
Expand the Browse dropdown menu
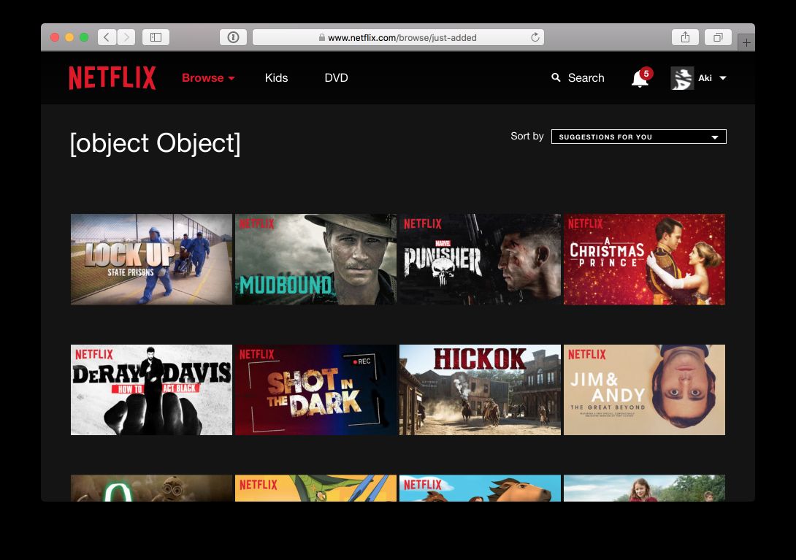tap(208, 78)
